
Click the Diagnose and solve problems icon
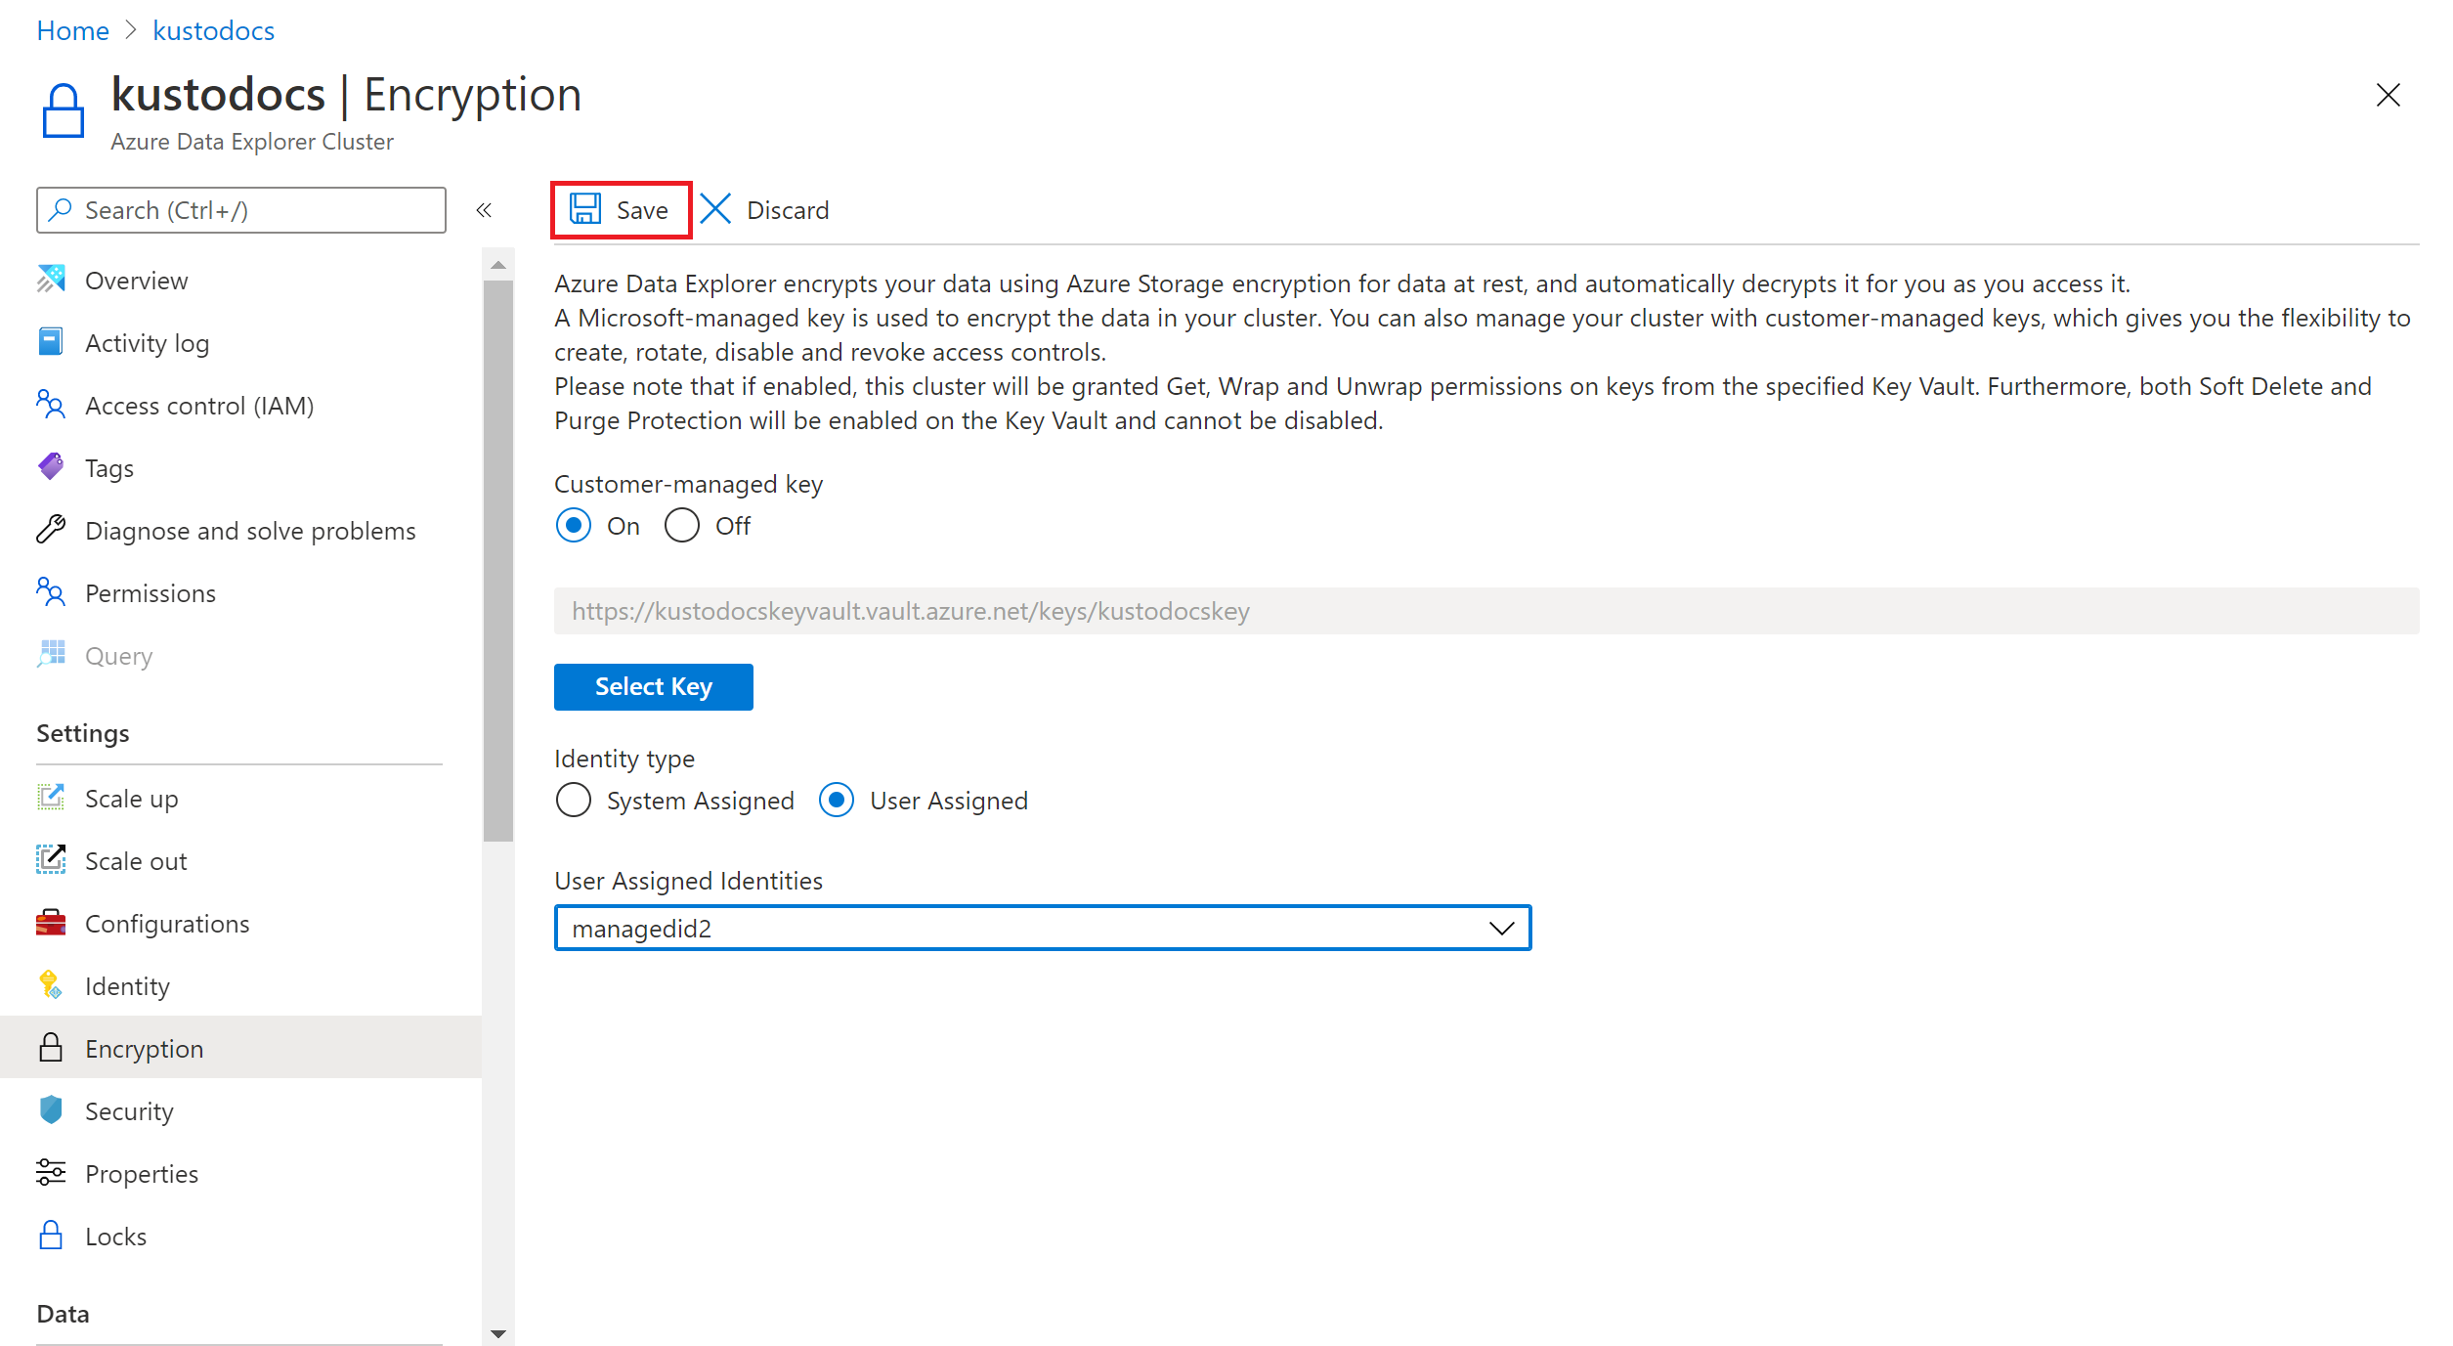point(48,529)
